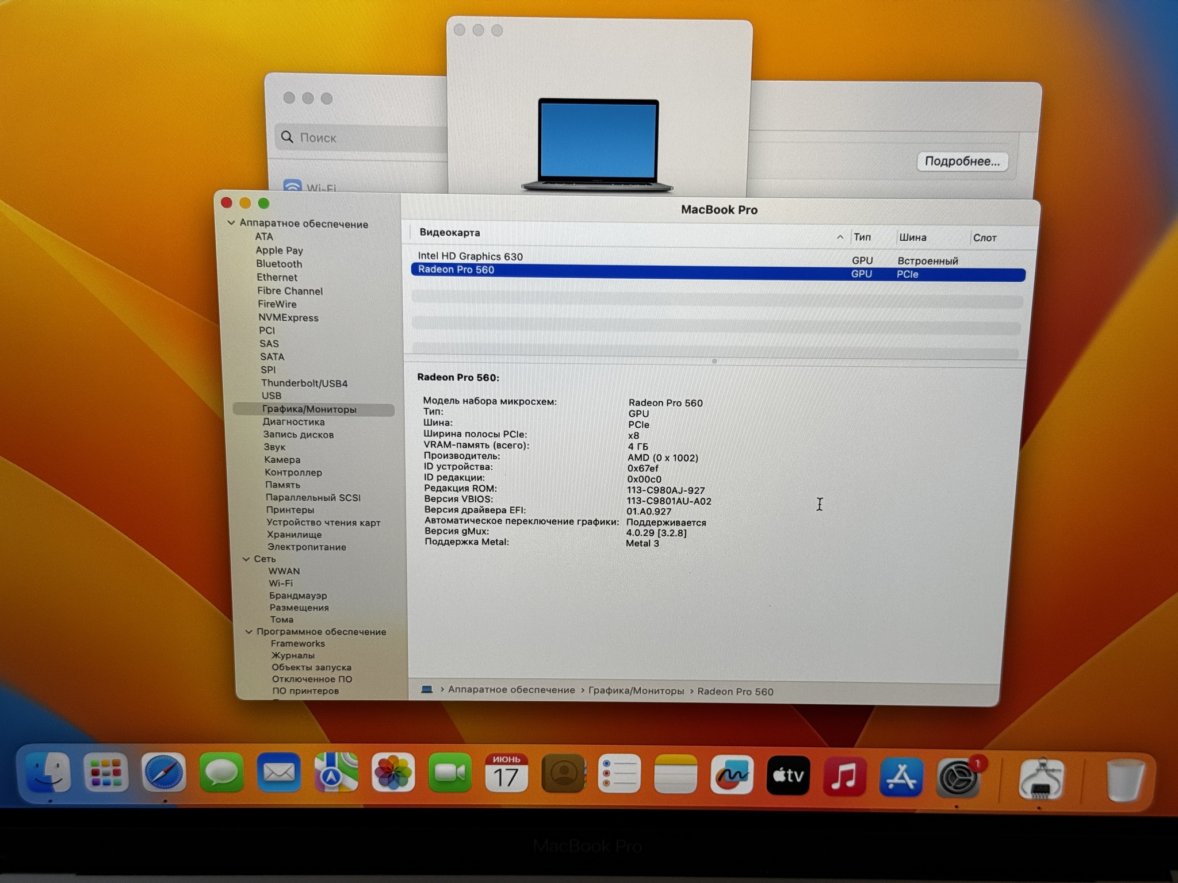Screen dimensions: 1178x883
Task: Select PCI in sidebar
Action: [x=267, y=331]
